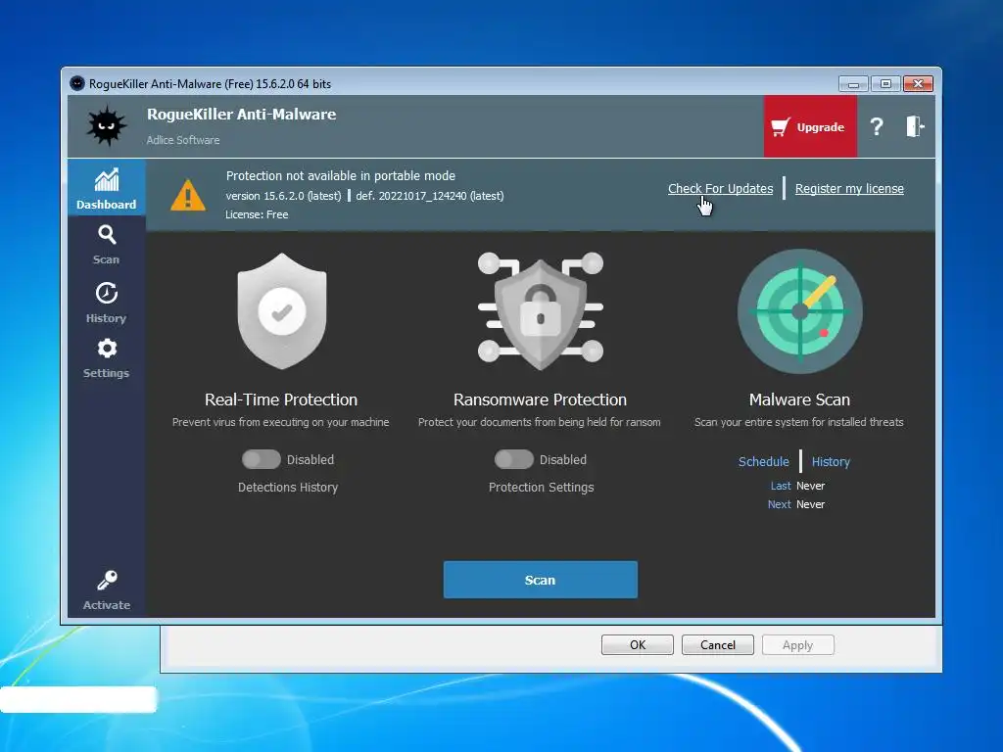The width and height of the screenshot is (1003, 752).
Task: Click the Malware Scan radar icon
Action: point(799,311)
